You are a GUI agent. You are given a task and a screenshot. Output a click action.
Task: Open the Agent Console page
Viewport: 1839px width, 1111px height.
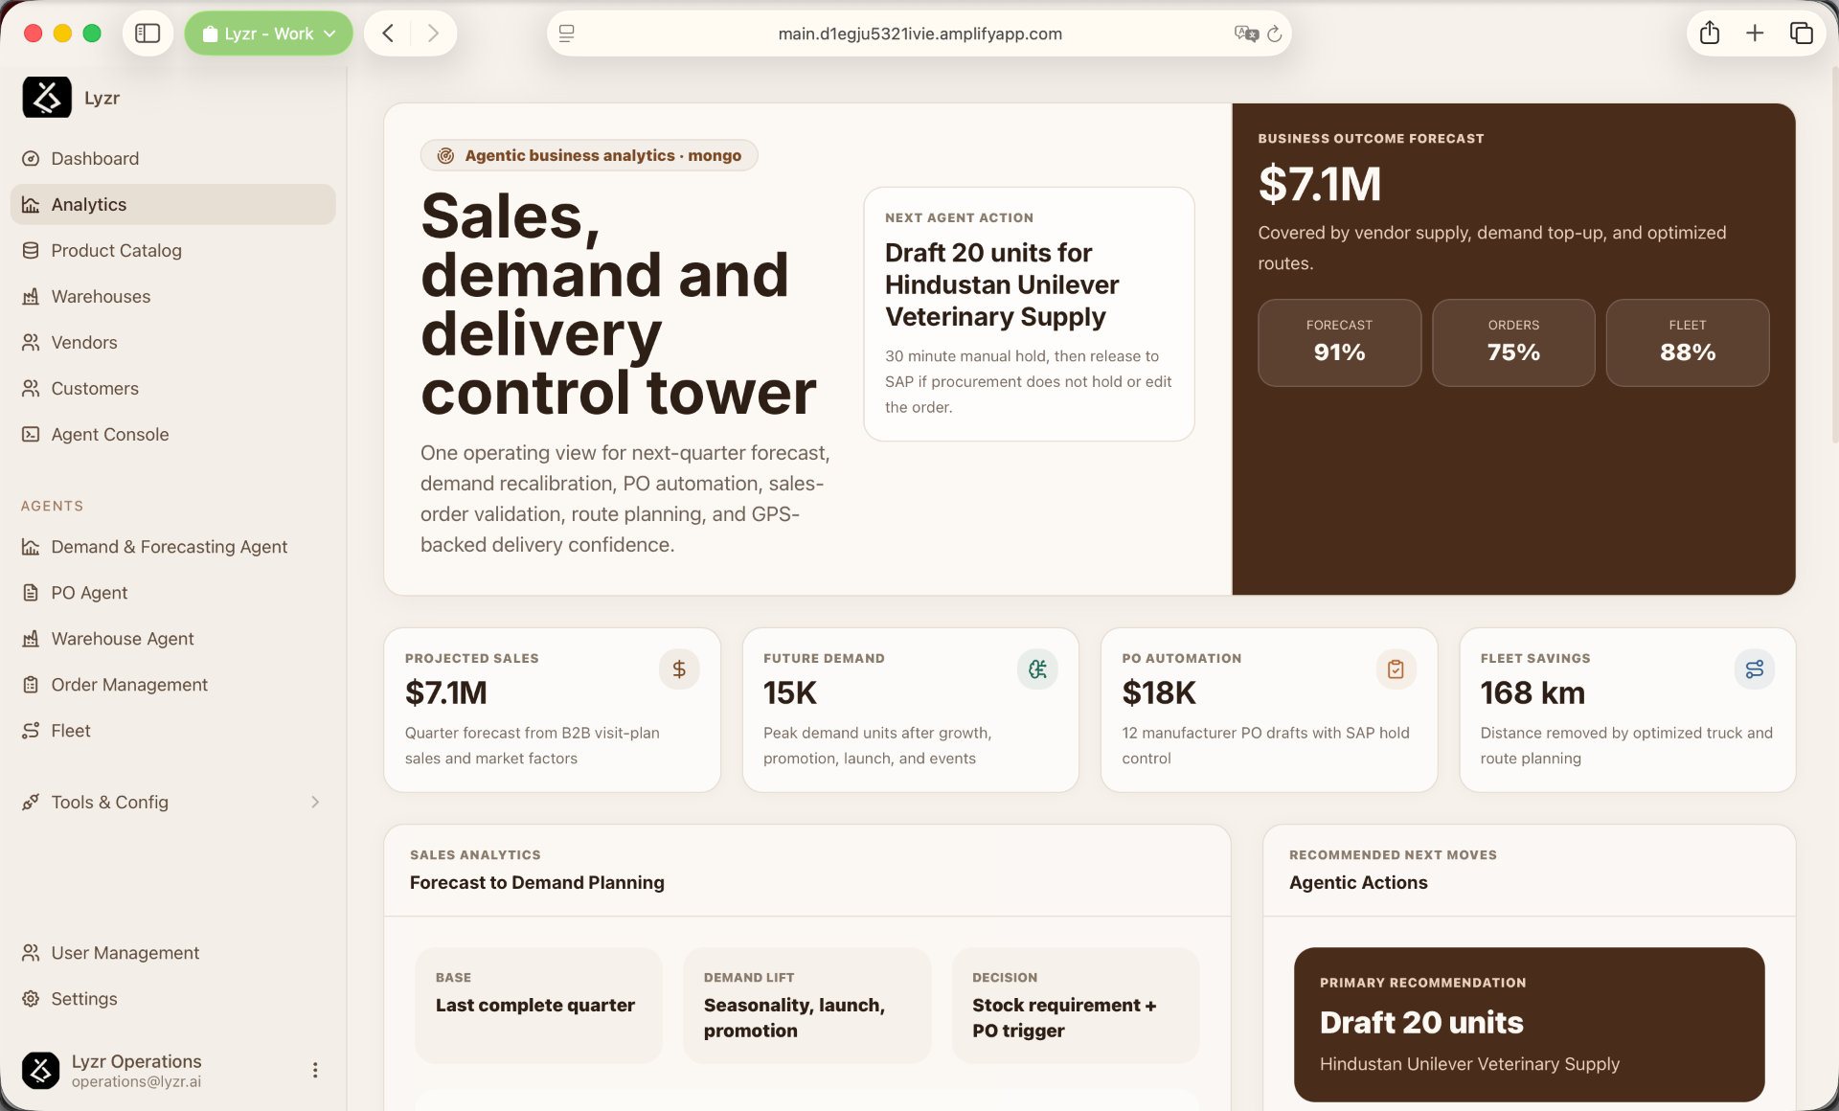[x=172, y=435]
